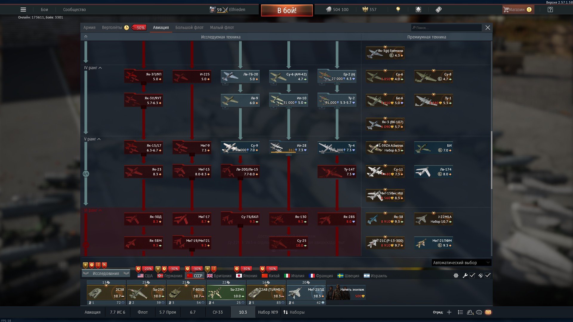Open the hamburger main menu
Screen dimensions: 573x322
coord(23,10)
